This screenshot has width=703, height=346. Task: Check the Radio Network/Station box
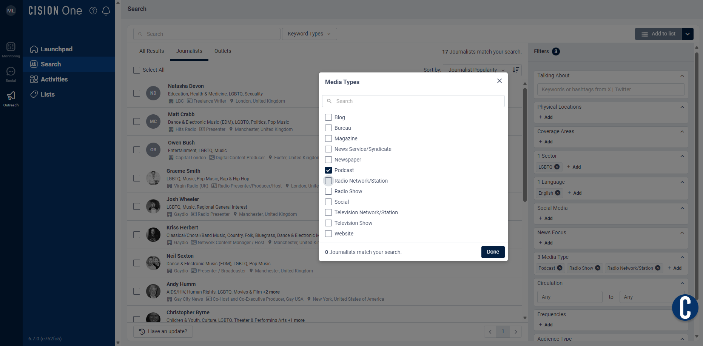pos(328,181)
